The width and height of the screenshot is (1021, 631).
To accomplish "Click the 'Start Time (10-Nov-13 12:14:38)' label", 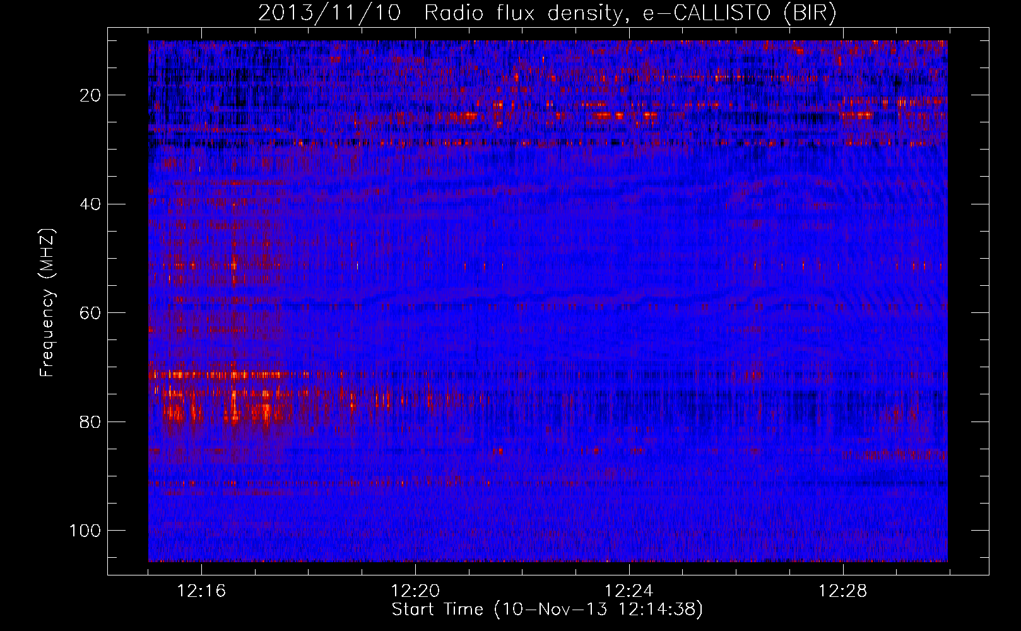I will [x=547, y=610].
